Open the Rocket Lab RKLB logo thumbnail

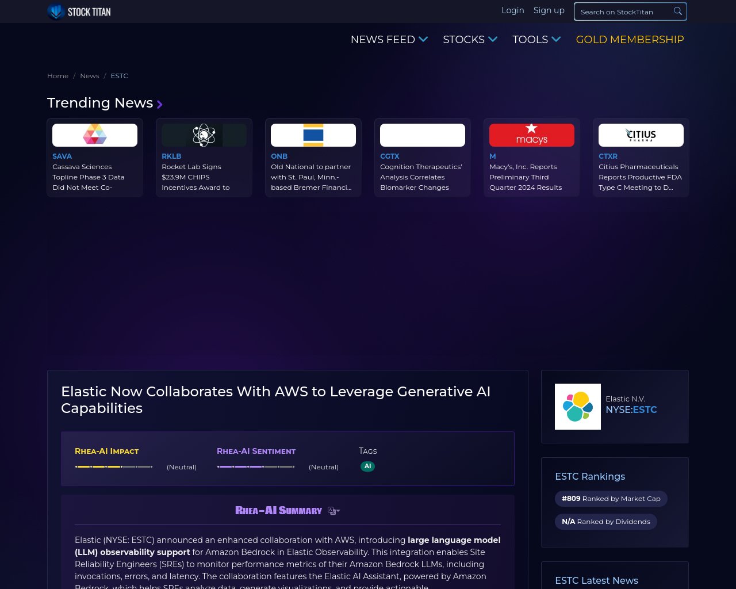[x=204, y=135]
